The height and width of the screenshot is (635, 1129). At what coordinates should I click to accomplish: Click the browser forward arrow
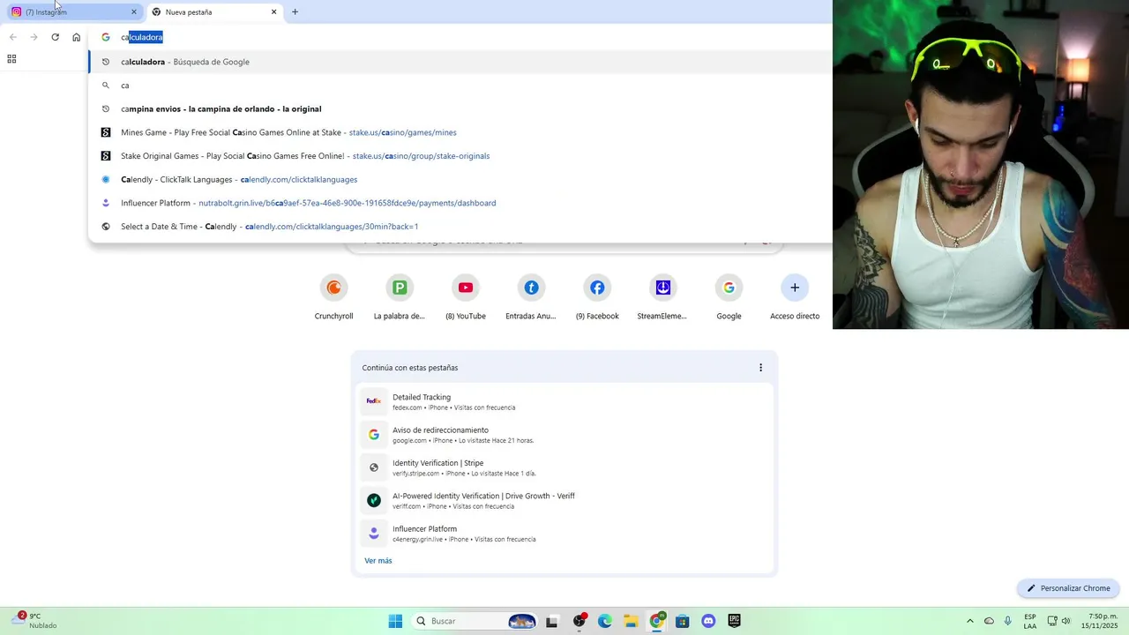(34, 37)
